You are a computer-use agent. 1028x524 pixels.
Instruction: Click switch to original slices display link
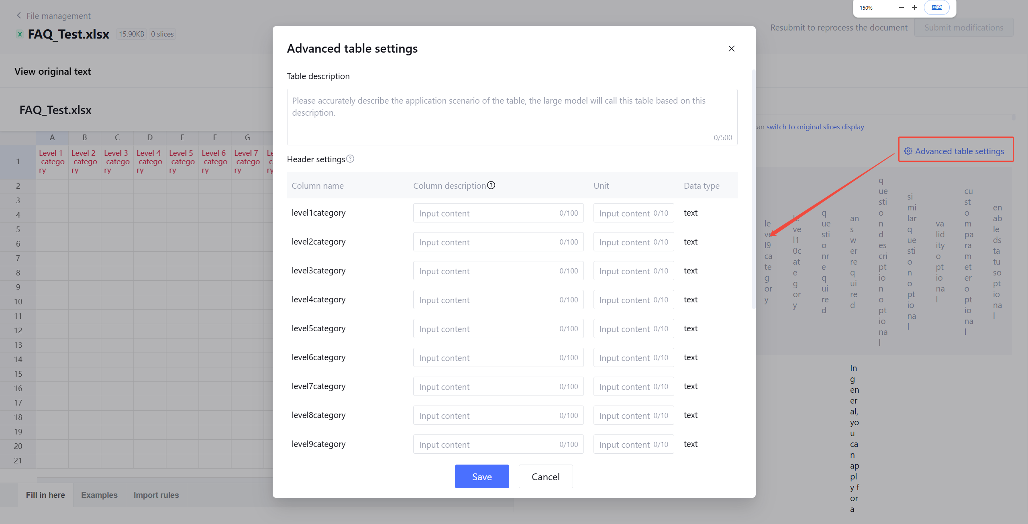click(x=815, y=127)
